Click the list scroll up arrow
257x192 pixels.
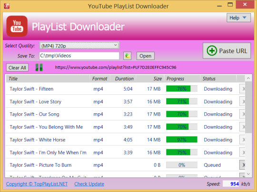coord(248,78)
